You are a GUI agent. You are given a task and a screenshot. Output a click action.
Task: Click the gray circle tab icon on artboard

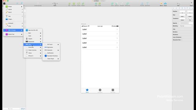(x=100, y=90)
